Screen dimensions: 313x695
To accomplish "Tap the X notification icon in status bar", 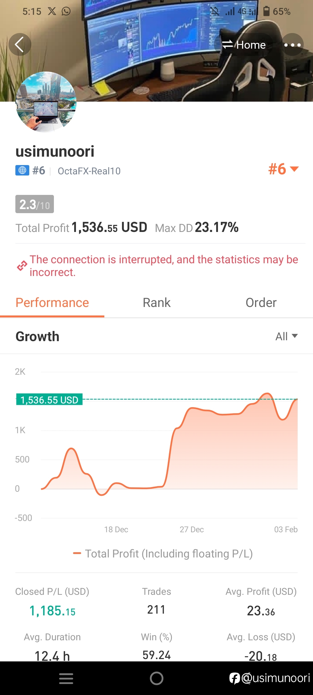I will point(52,11).
